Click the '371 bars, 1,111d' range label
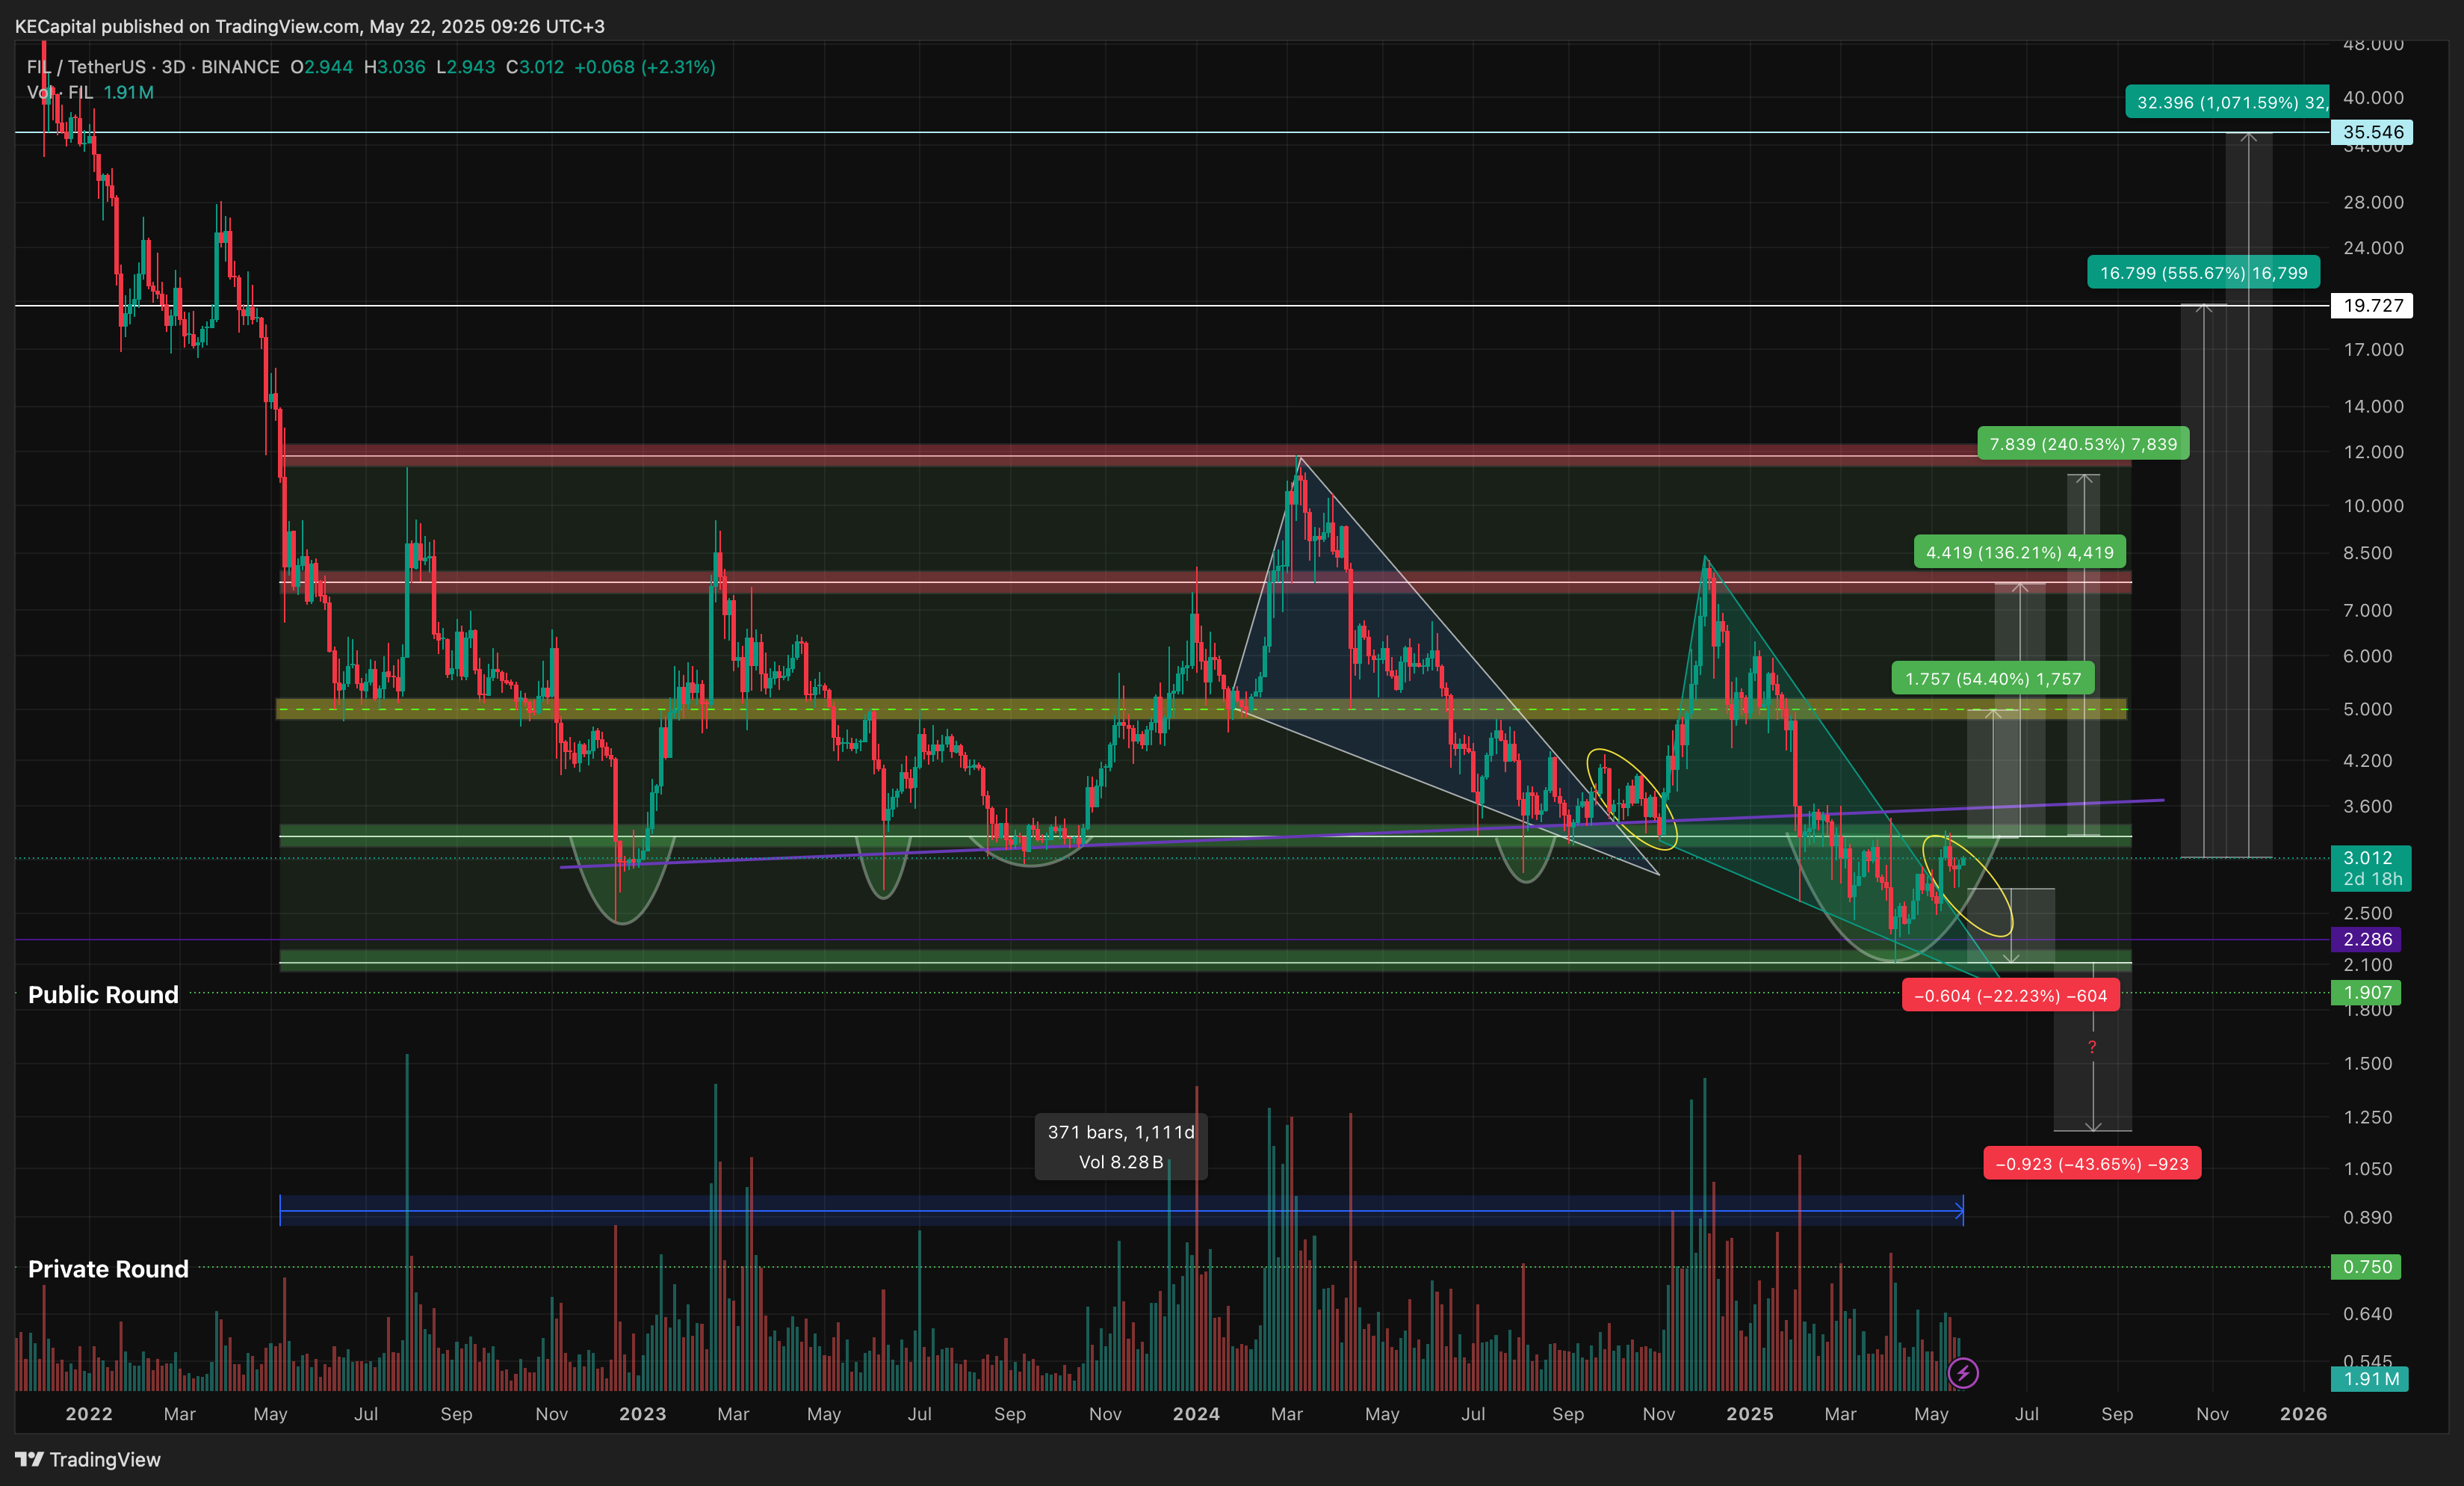The width and height of the screenshot is (2464, 1486). point(1121,1147)
